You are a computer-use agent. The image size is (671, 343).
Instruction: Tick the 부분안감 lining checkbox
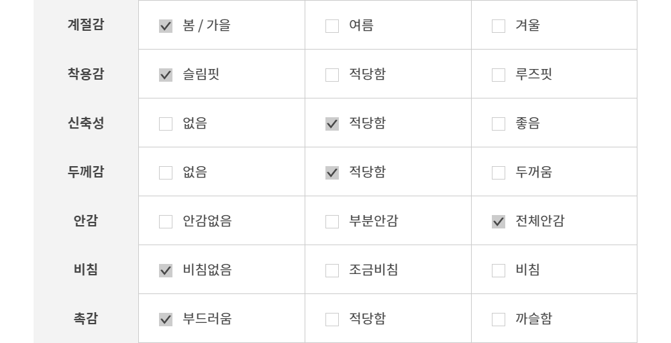(x=332, y=222)
